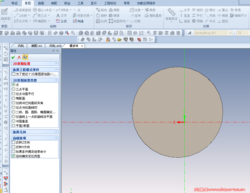Click the 打断 break tool
This screenshot has width=250, height=193.
[135, 21]
